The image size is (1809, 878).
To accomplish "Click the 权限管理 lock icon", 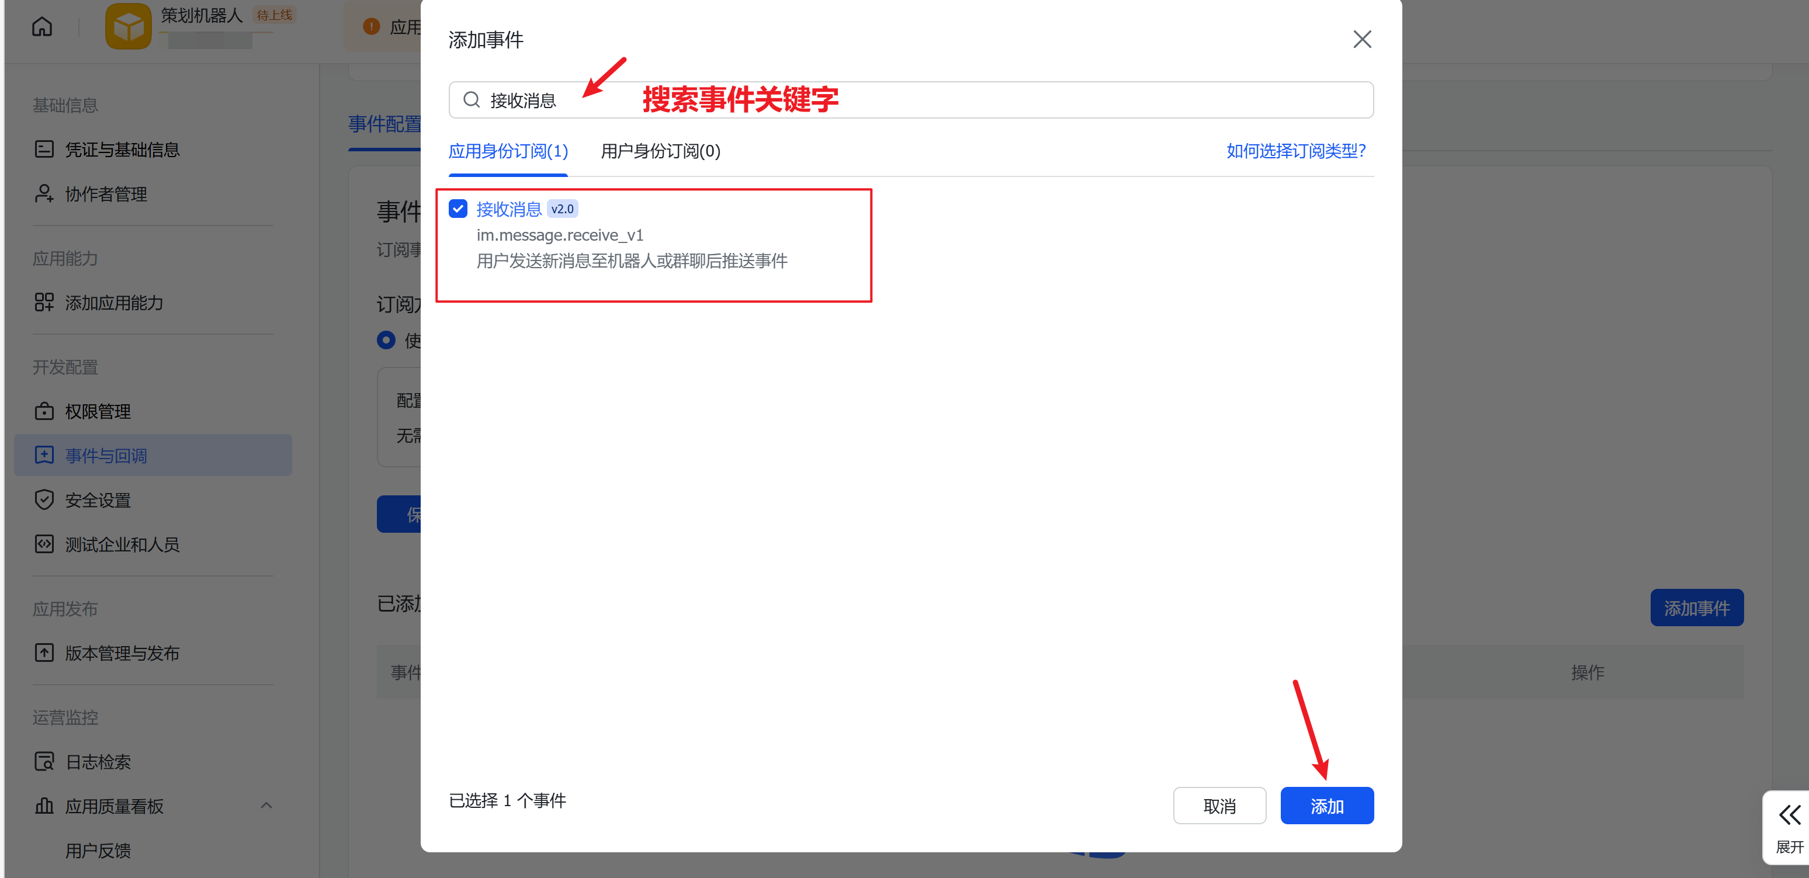I will (x=44, y=411).
